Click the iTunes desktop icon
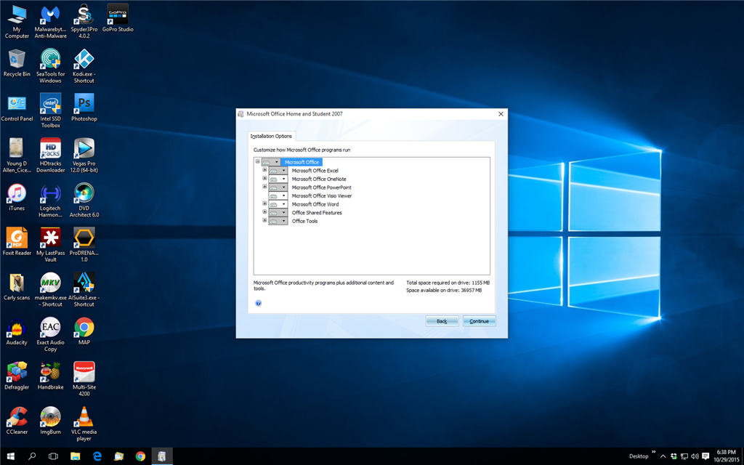Screen dimensions: 744x465 point(17,193)
